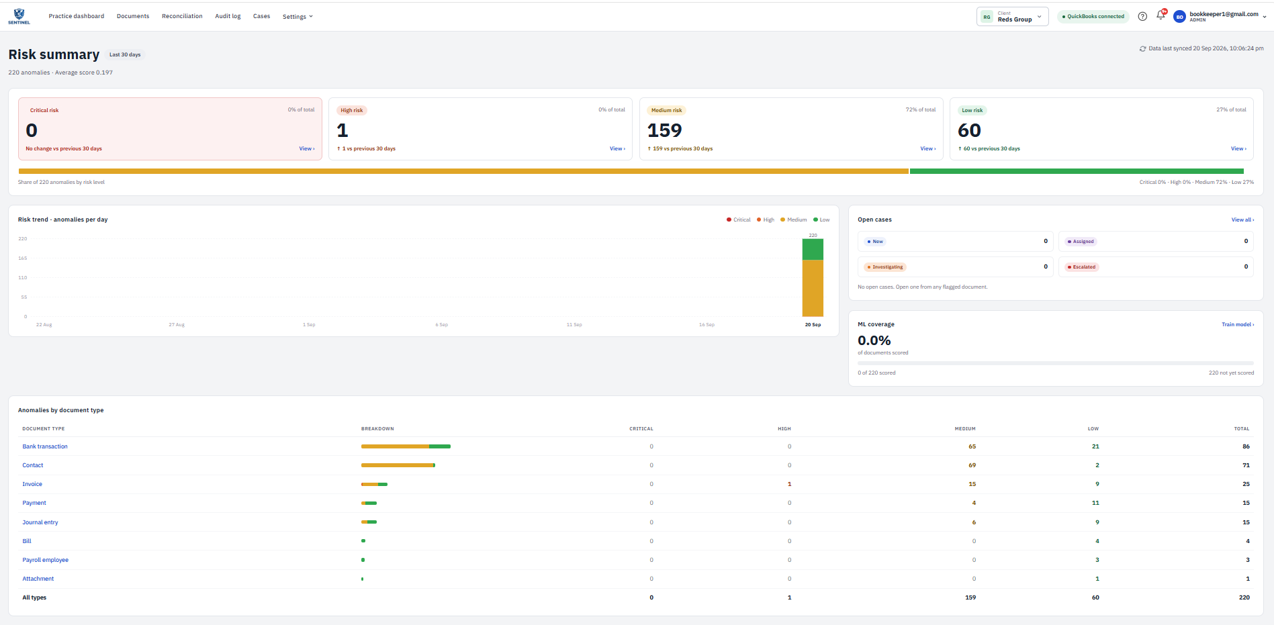Click the MEDIUM column header
The height and width of the screenshot is (625, 1274).
pos(965,429)
